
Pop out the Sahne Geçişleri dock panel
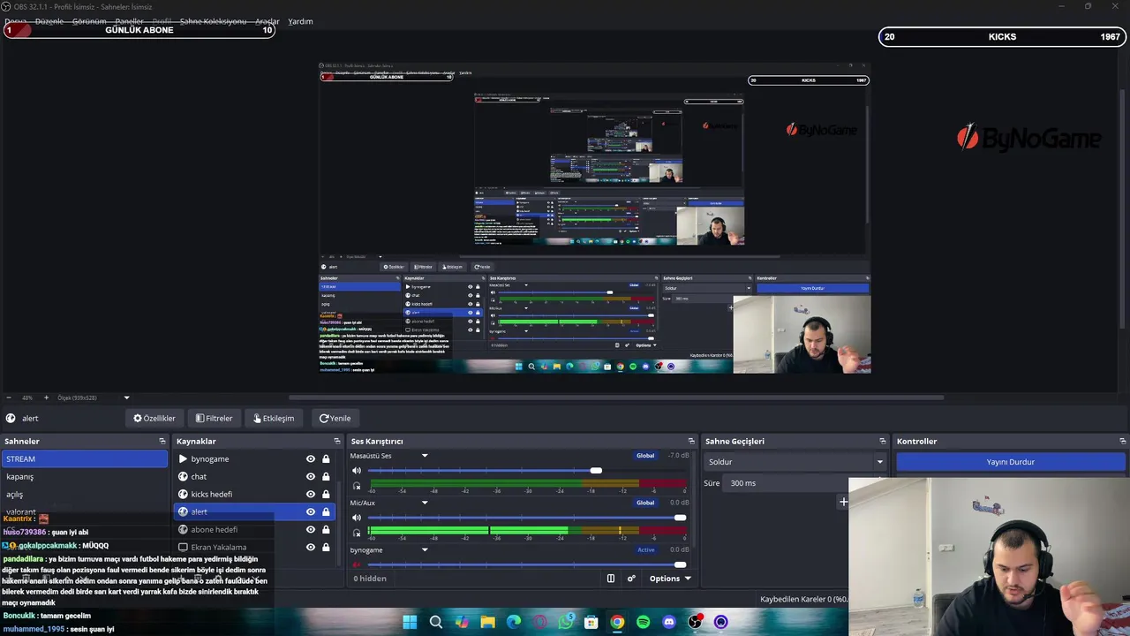(x=882, y=441)
